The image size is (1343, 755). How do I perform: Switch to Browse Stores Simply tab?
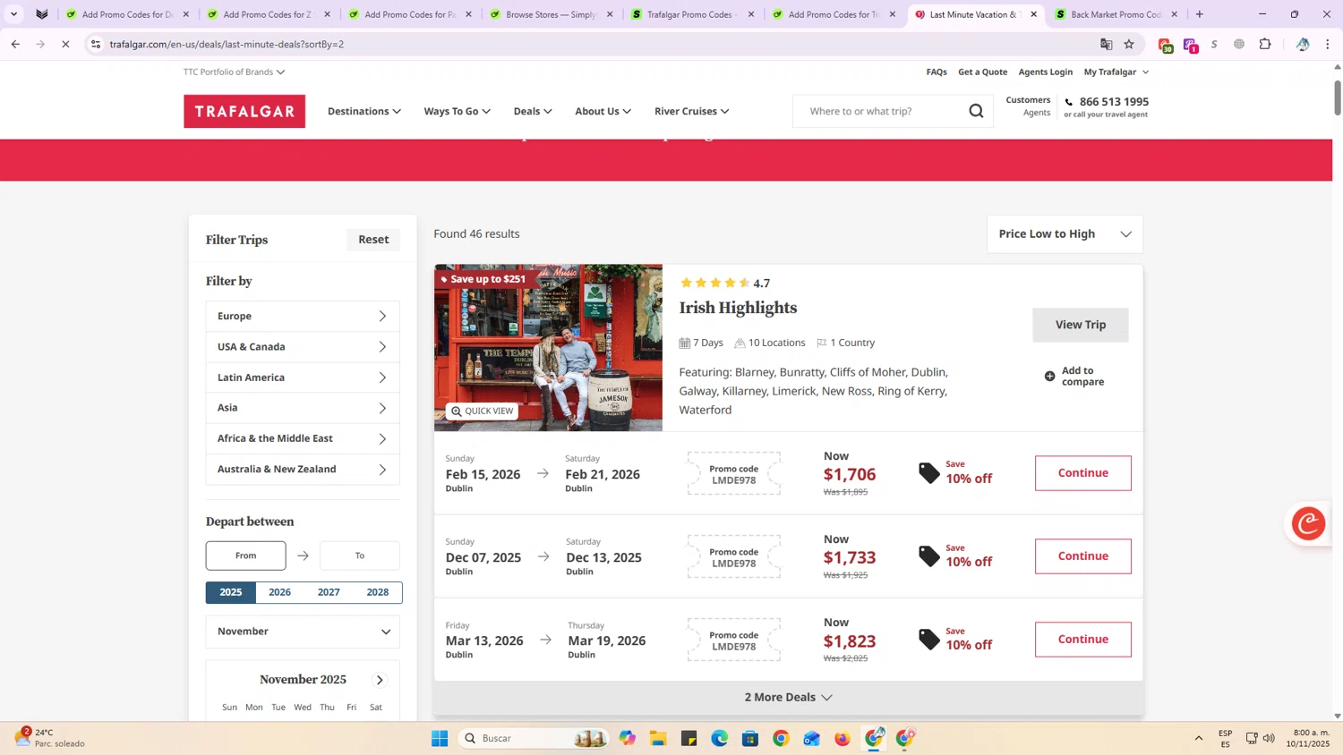pos(551,14)
